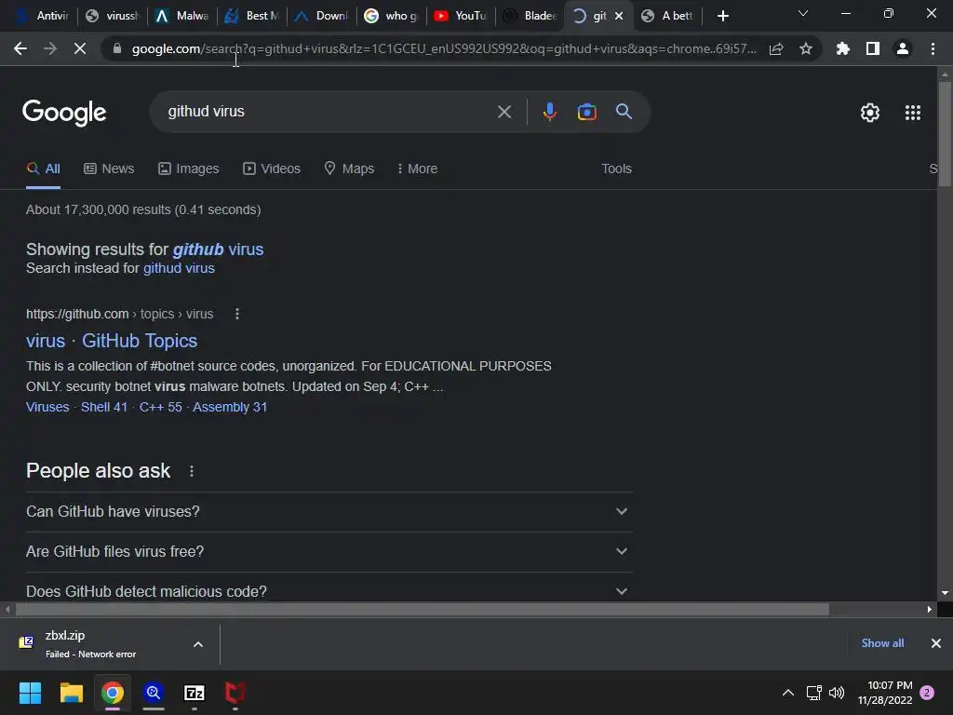This screenshot has height=715, width=953.
Task: Click the address bar URL
Action: pos(444,48)
